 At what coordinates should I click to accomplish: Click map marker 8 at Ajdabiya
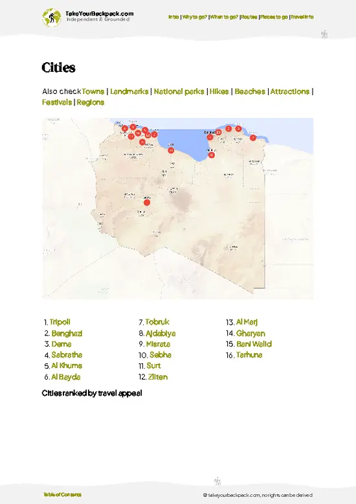(x=212, y=155)
